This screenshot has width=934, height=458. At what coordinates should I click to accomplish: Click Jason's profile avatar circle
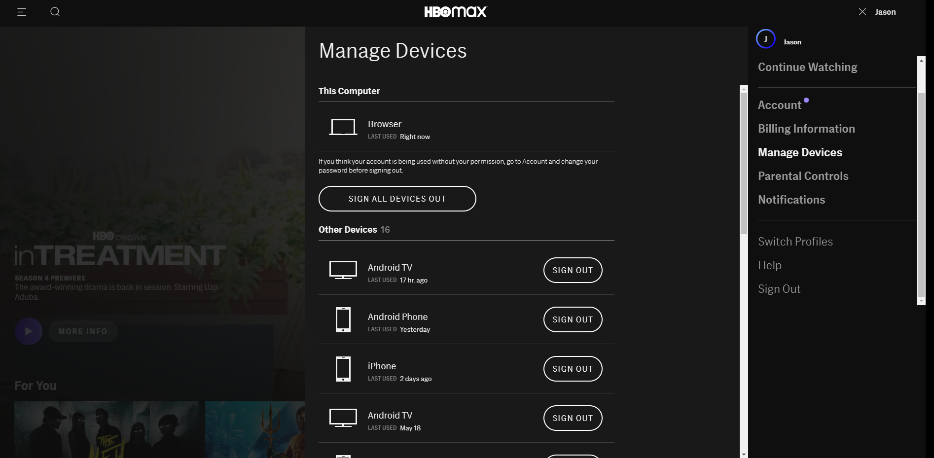(766, 39)
